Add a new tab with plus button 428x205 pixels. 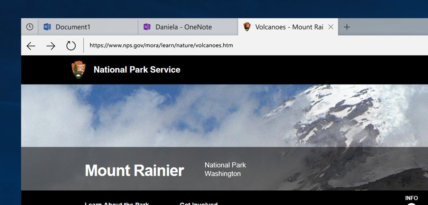tap(347, 27)
